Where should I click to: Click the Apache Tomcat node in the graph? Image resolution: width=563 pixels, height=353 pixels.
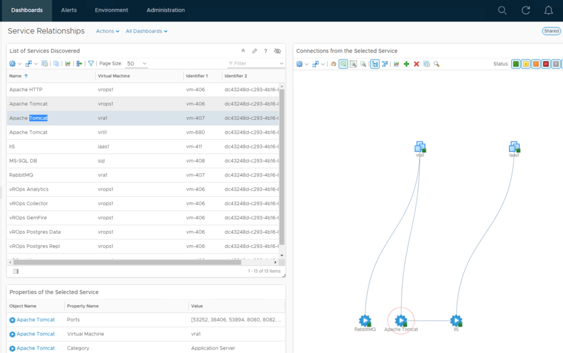tap(401, 321)
